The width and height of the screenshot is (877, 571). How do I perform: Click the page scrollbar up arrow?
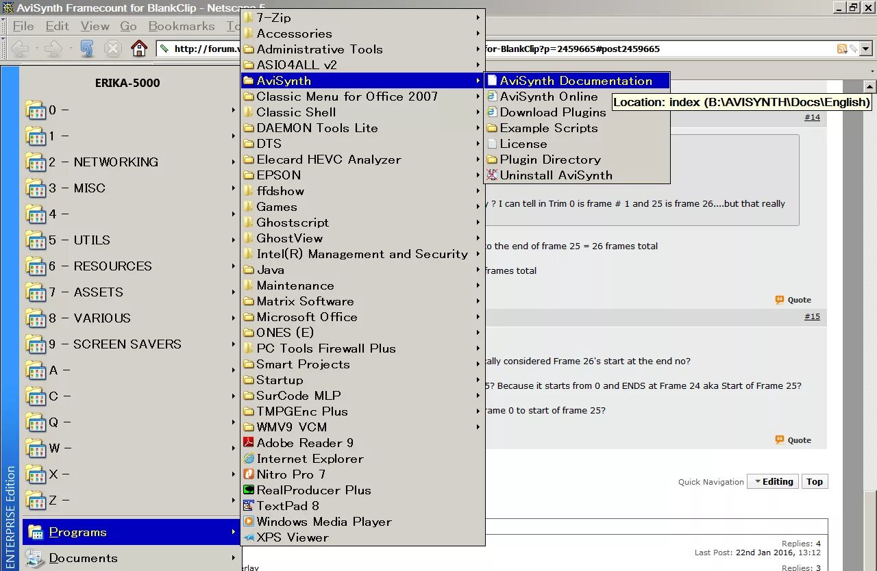click(x=870, y=87)
